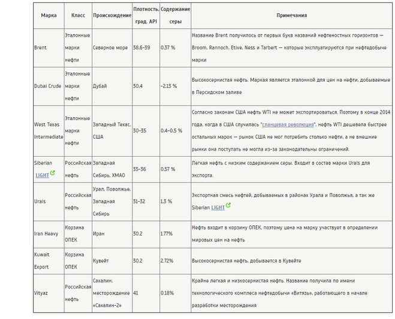Click the West Texas Intermediate cell
The image size is (395, 319).
pyautogui.click(x=49, y=130)
